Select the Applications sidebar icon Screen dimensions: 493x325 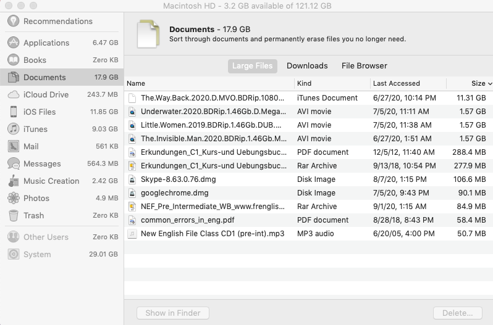point(13,43)
